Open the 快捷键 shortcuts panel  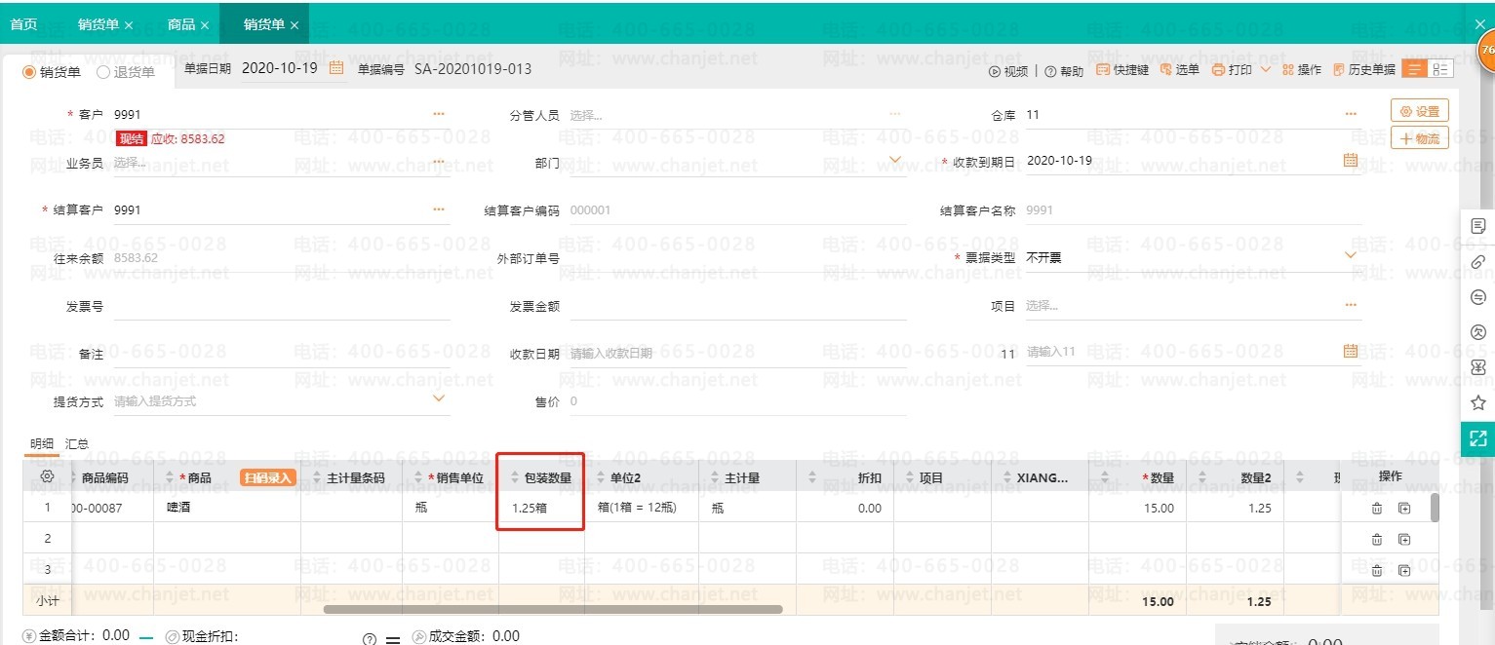(1122, 70)
